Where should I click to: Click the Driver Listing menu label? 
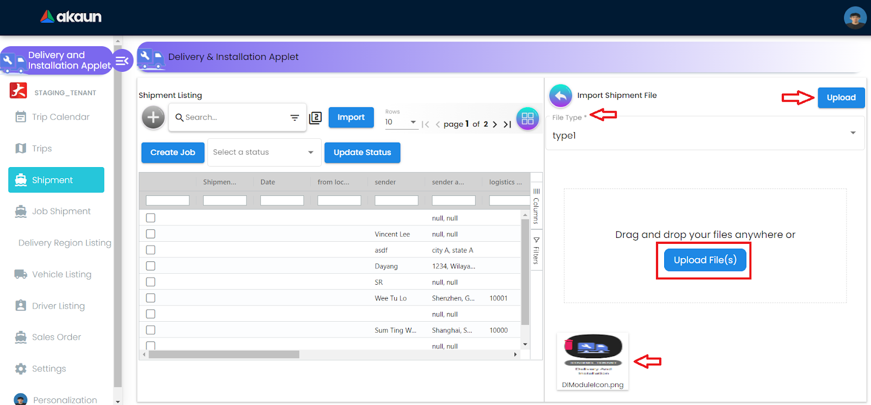point(58,306)
